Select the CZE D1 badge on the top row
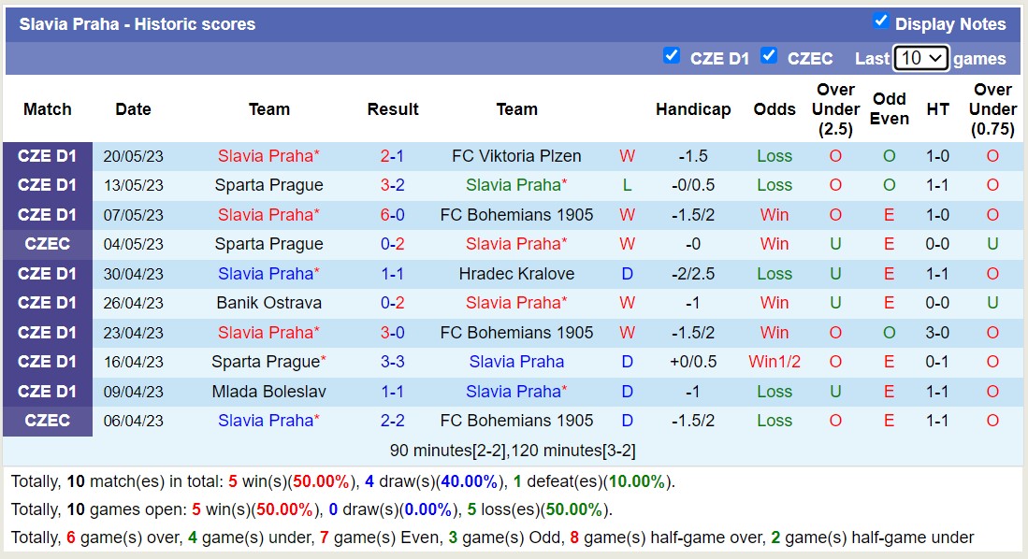The image size is (1028, 559). tap(47, 156)
